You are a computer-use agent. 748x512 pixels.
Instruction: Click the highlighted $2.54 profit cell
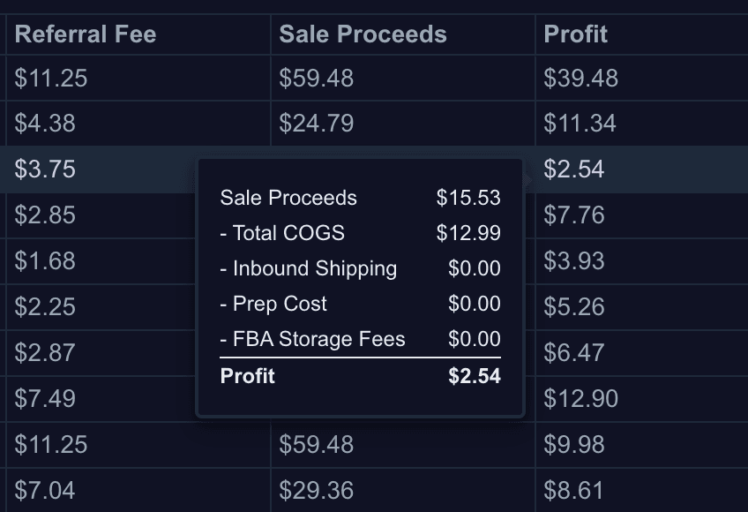tap(641, 169)
